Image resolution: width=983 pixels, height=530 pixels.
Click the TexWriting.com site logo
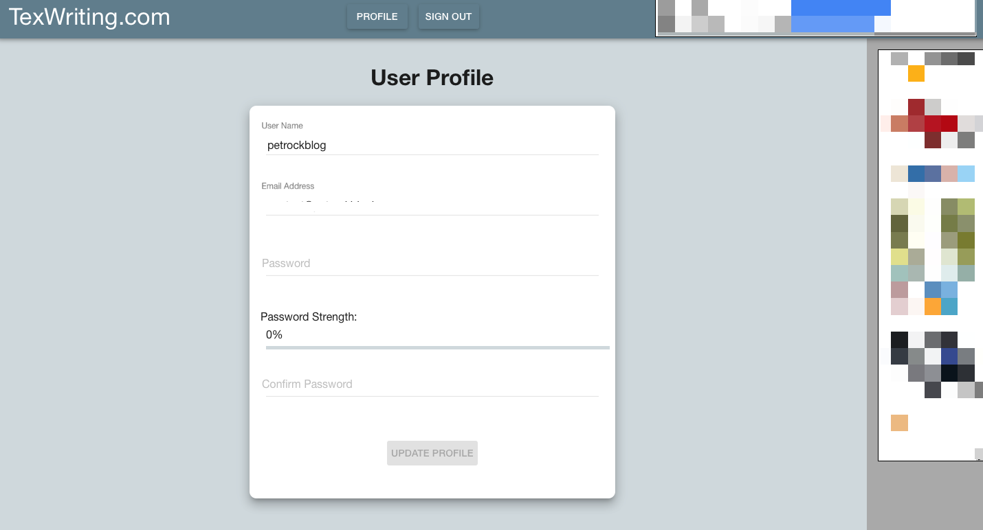pos(89,16)
